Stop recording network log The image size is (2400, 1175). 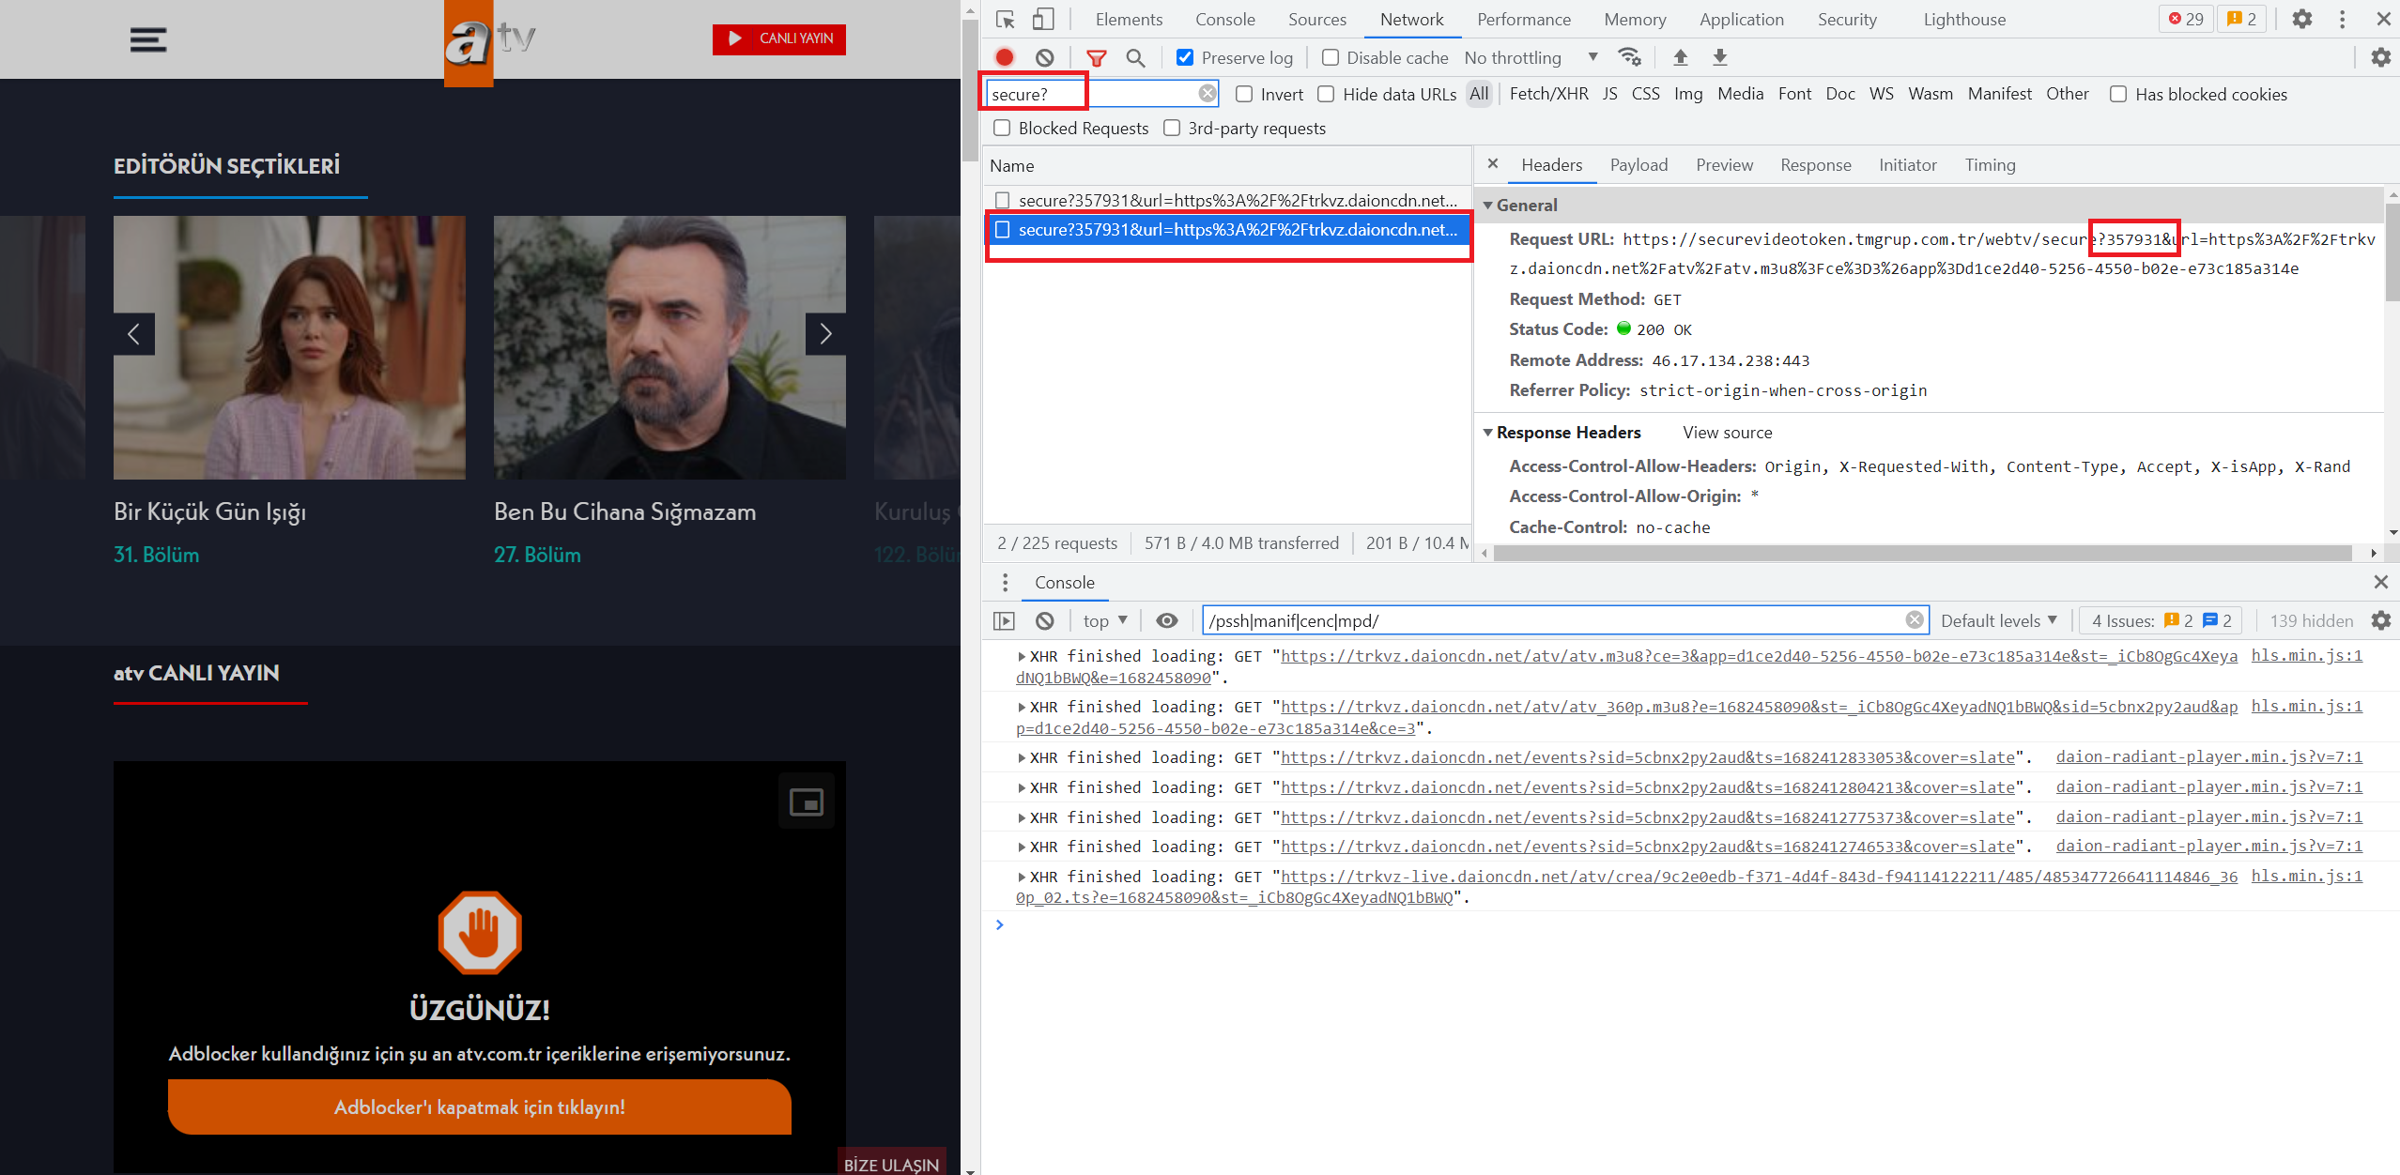point(1005,57)
